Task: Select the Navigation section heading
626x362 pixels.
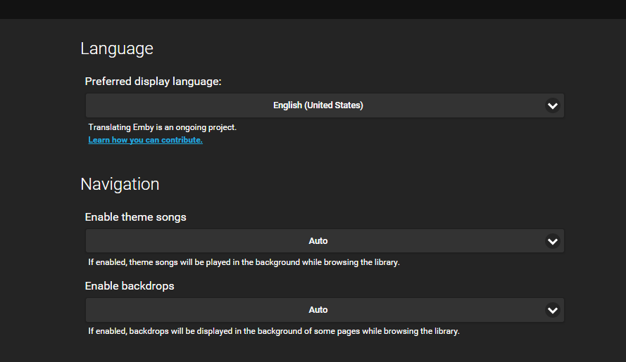Action: click(x=120, y=184)
